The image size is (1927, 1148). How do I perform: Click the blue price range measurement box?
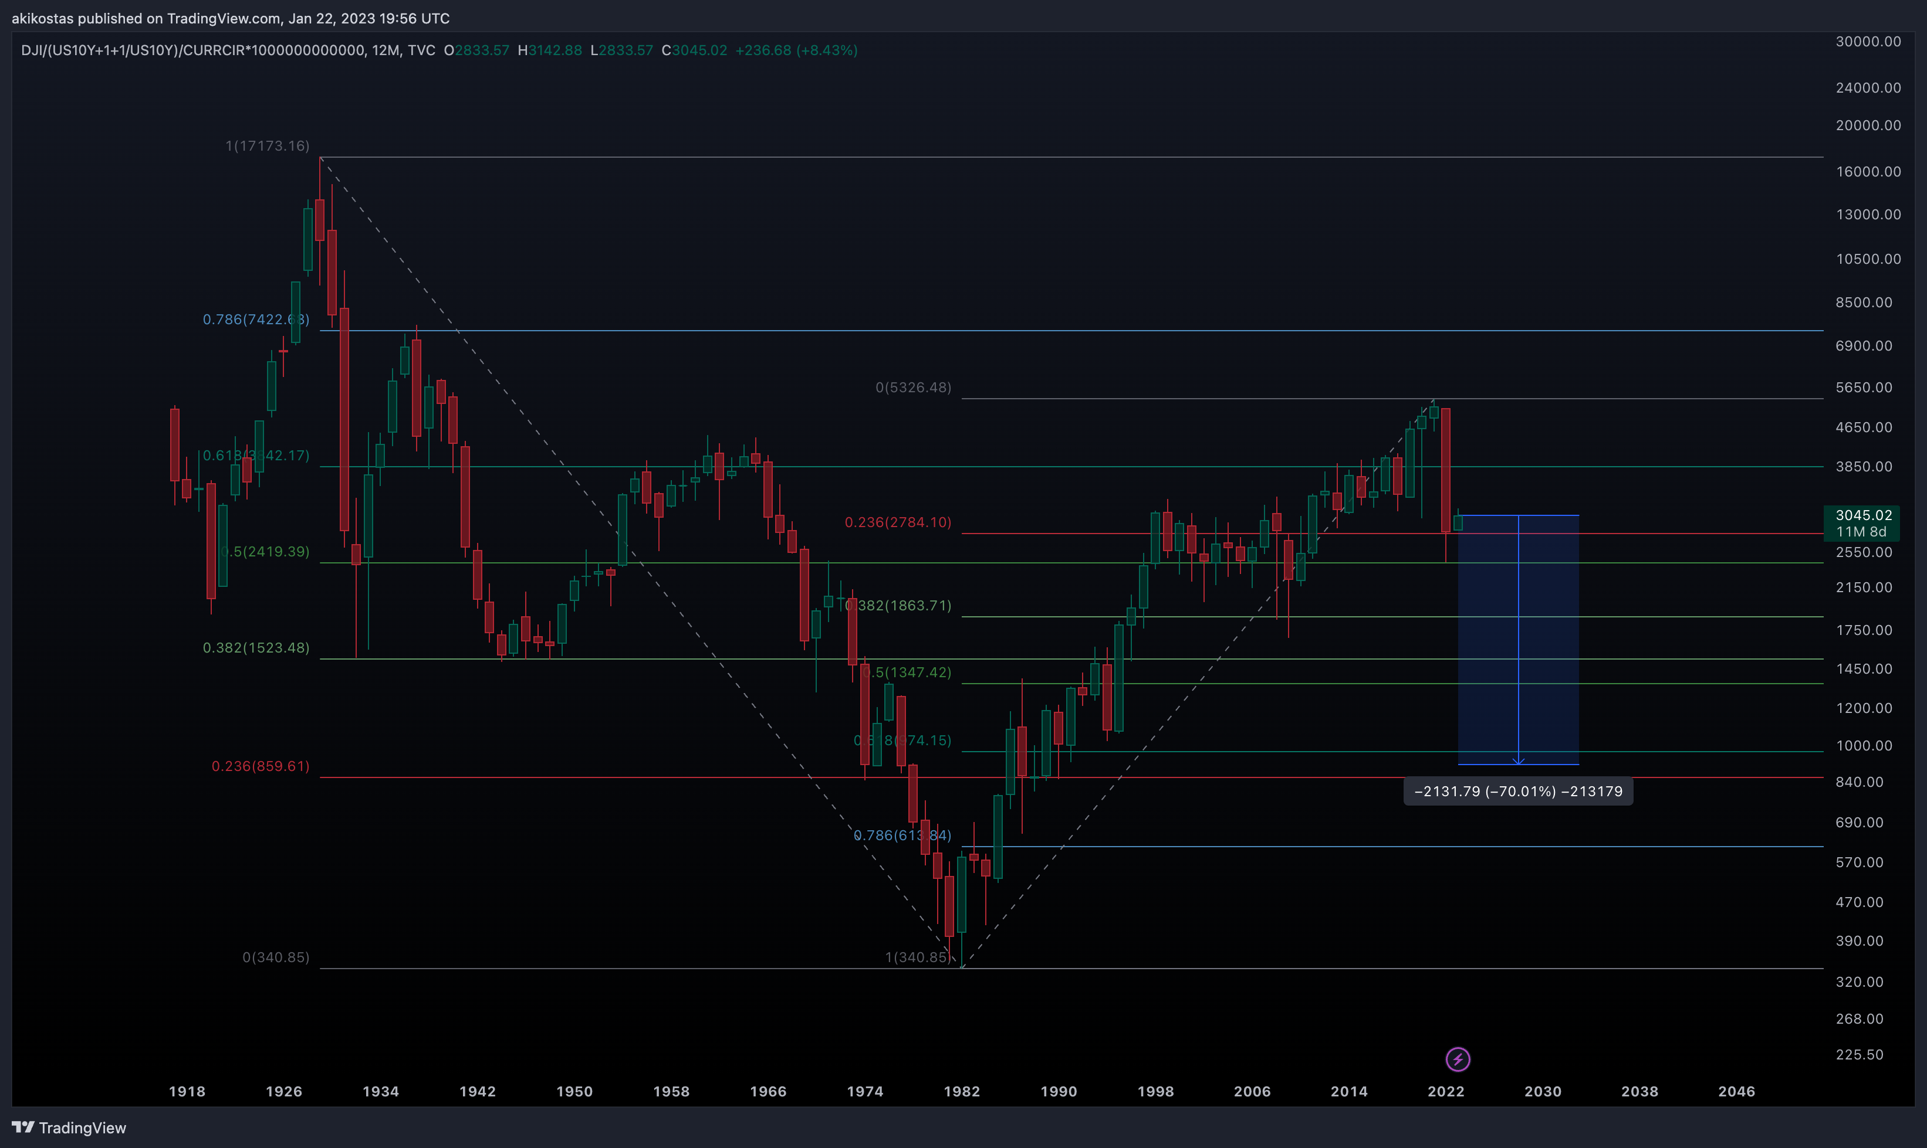pyautogui.click(x=1518, y=640)
